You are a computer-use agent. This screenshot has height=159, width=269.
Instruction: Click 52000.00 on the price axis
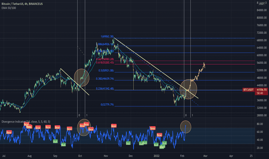point(261,70)
